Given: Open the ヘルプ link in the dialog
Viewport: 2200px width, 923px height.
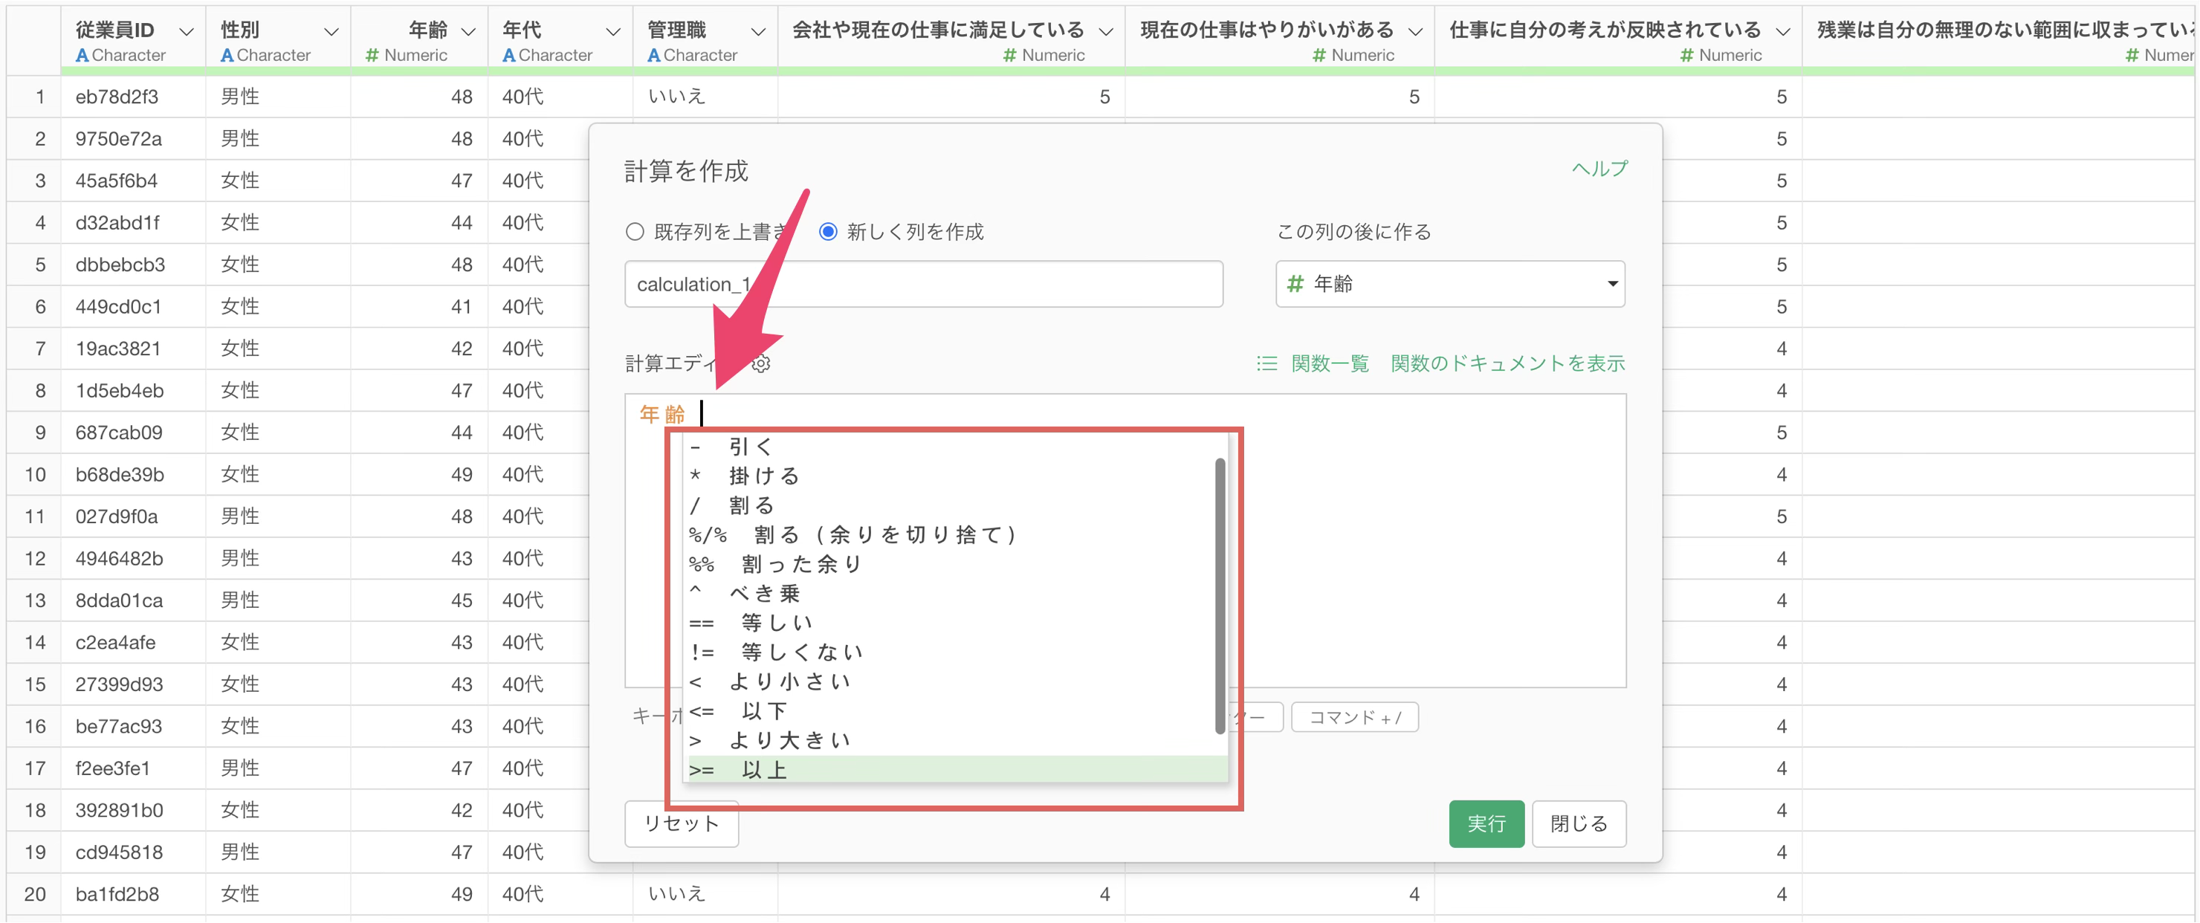Looking at the screenshot, I should pos(1599,169).
